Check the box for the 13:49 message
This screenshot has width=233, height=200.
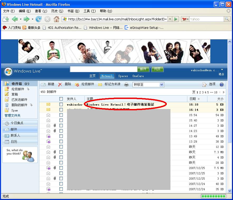61,136
